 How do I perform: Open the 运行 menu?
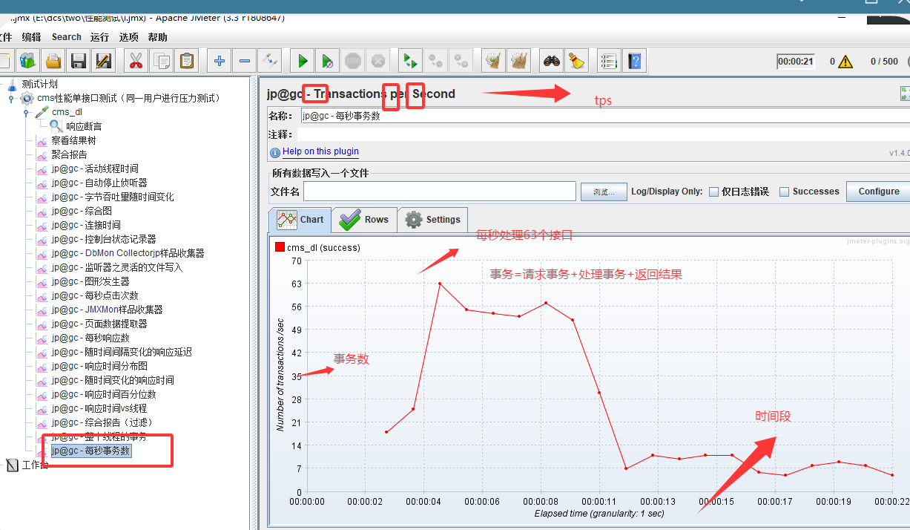99,37
